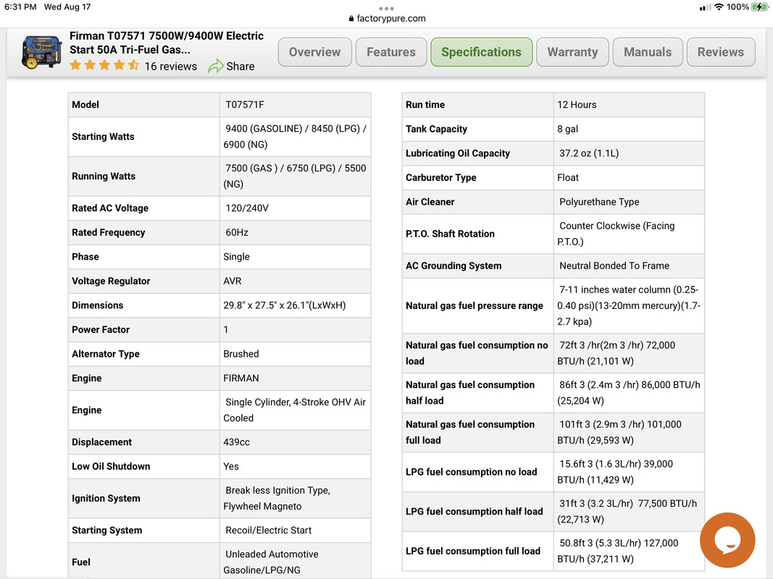
Task: Select the model value T07571F
Action: (245, 104)
